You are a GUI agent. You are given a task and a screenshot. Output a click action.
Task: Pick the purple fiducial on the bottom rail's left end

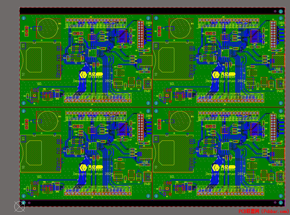click(29, 203)
